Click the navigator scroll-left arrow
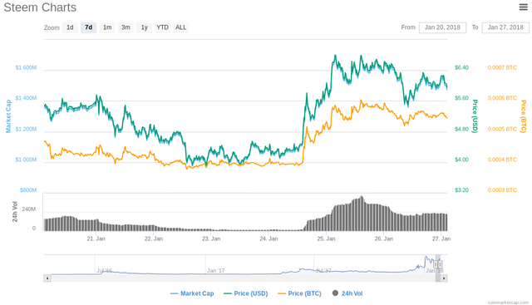The image size is (532, 305). pos(47,278)
